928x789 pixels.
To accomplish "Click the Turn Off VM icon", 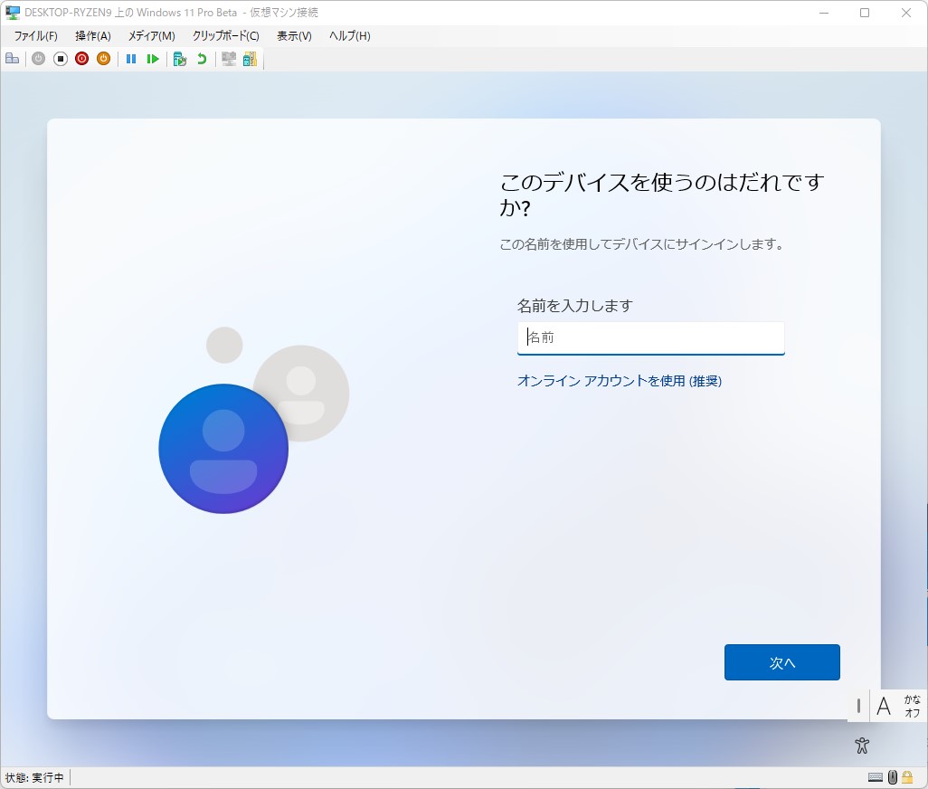I will [x=59, y=58].
